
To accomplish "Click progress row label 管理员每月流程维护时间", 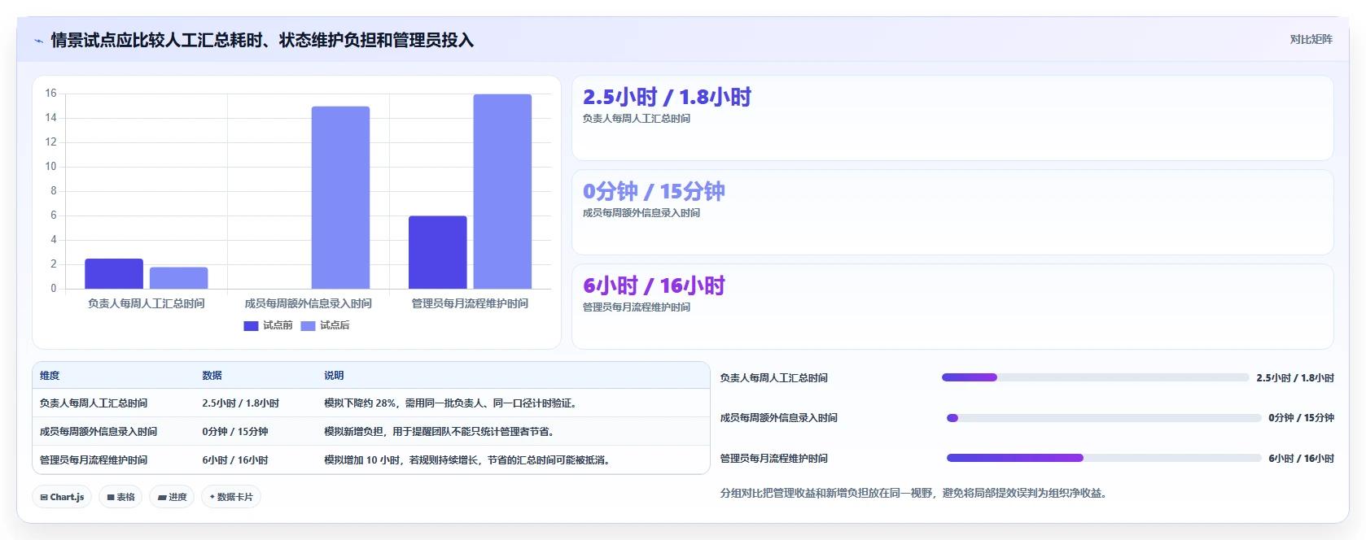I will pos(774,459).
